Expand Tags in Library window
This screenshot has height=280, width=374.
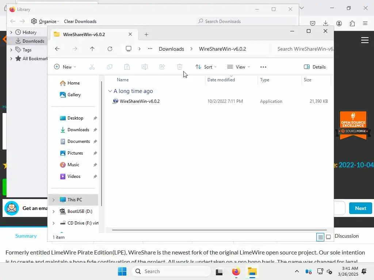[11, 50]
